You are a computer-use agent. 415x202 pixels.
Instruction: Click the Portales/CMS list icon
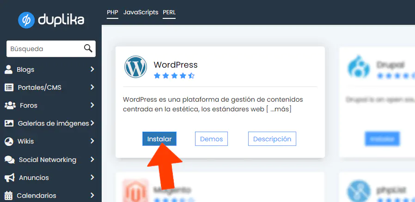click(9, 87)
